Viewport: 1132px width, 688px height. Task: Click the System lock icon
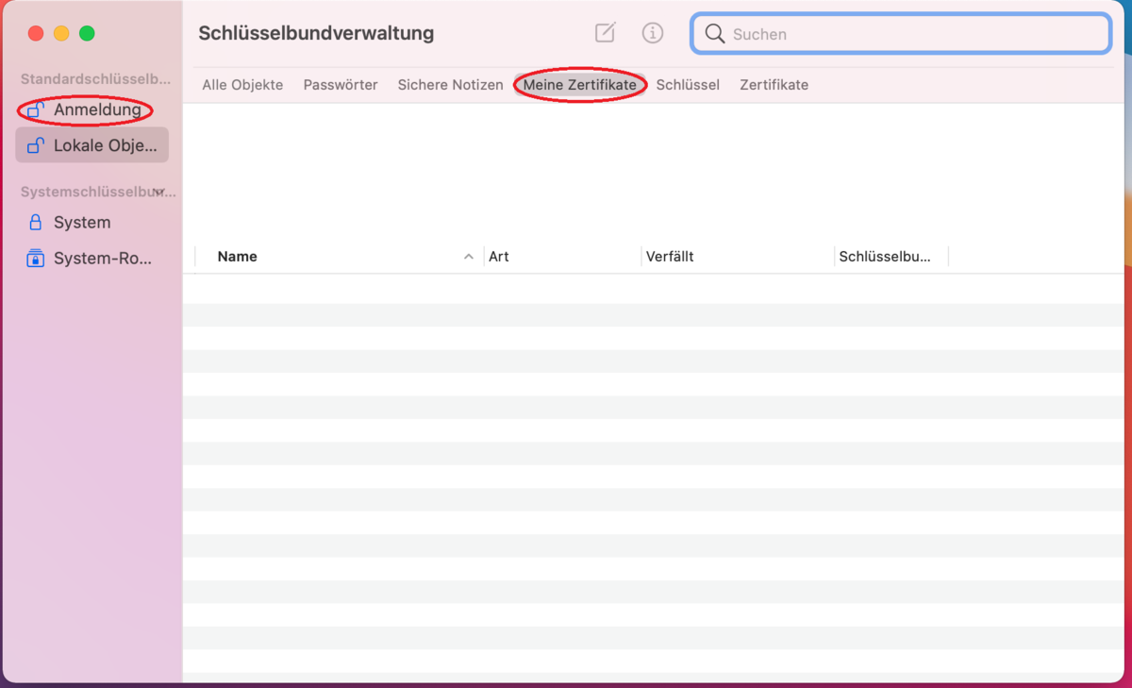[36, 222]
